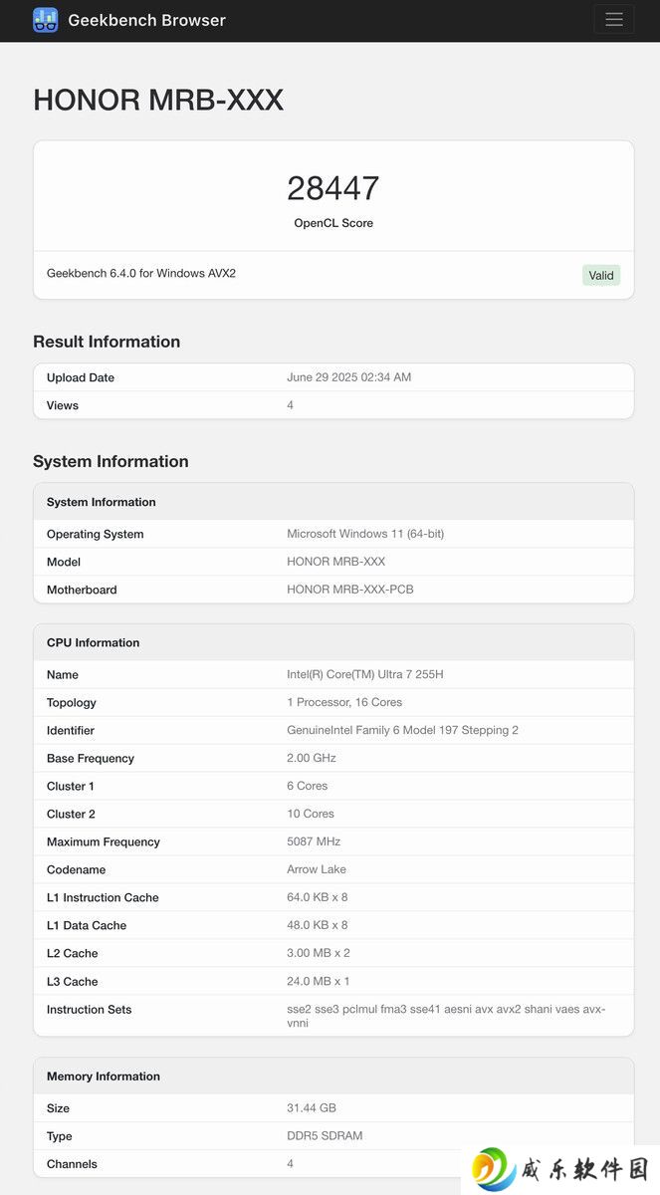Click the L3 Cache value 24.0 MB x 1
This screenshot has height=1195, width=660.
(x=319, y=981)
